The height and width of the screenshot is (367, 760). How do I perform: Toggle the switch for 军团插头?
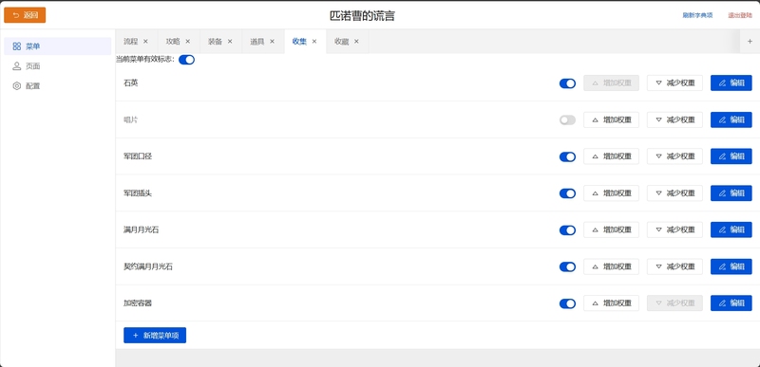tap(567, 193)
